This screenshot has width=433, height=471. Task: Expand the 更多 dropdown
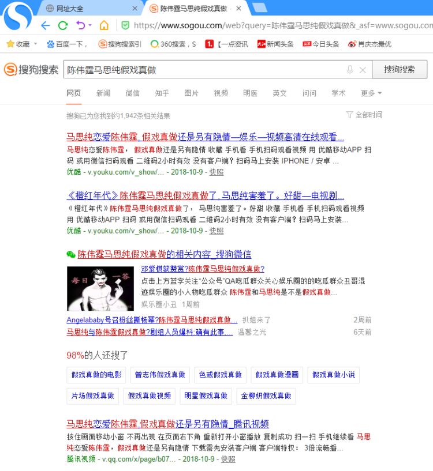(371, 93)
